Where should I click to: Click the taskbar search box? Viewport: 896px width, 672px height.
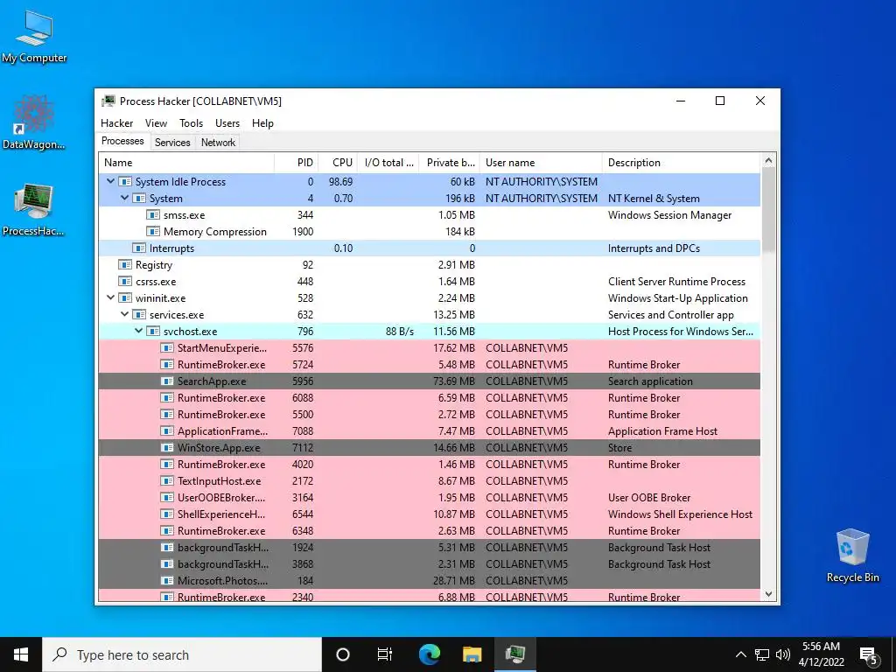point(182,654)
